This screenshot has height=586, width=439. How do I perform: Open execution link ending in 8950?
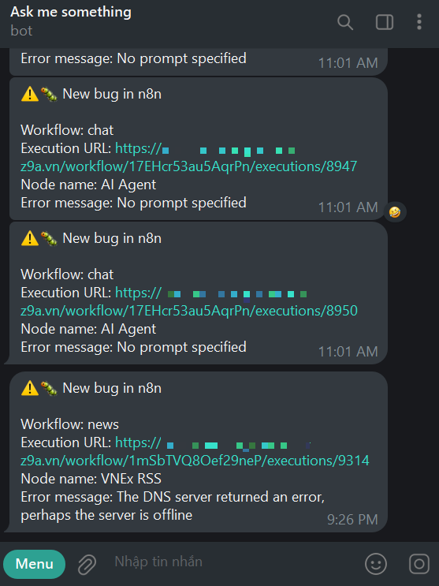pyautogui.click(x=189, y=311)
